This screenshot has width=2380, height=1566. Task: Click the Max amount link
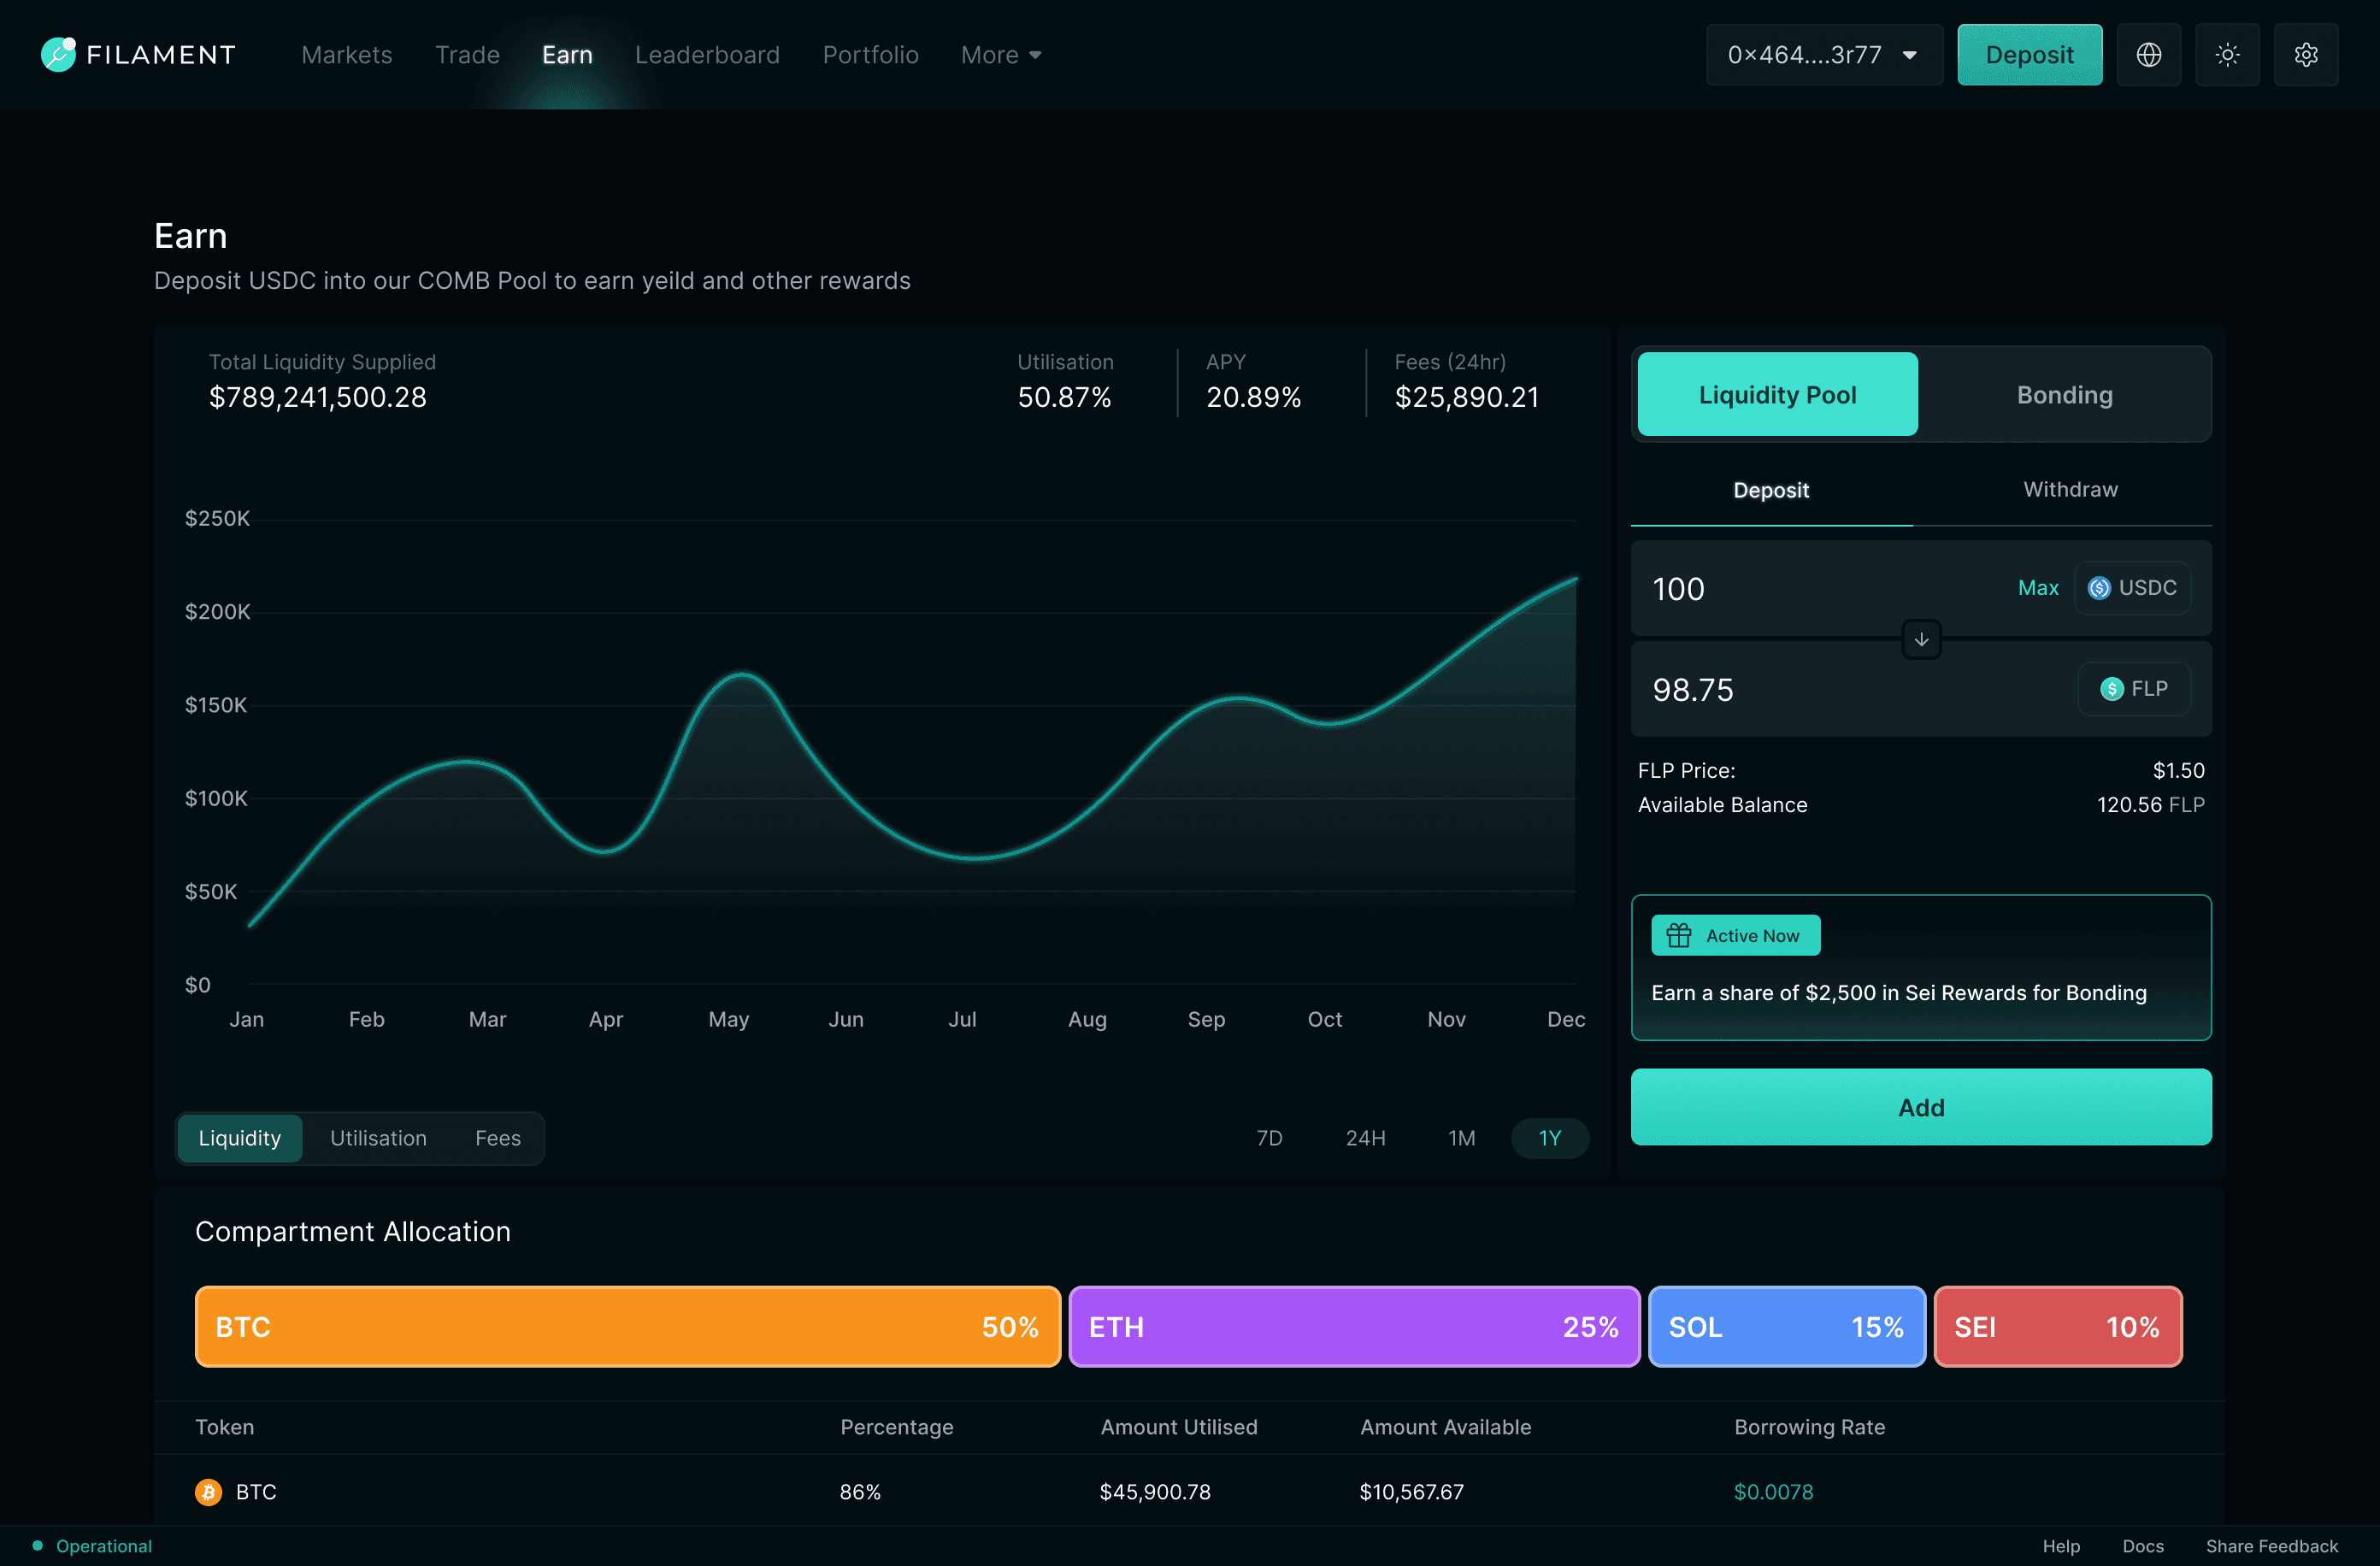point(2037,588)
